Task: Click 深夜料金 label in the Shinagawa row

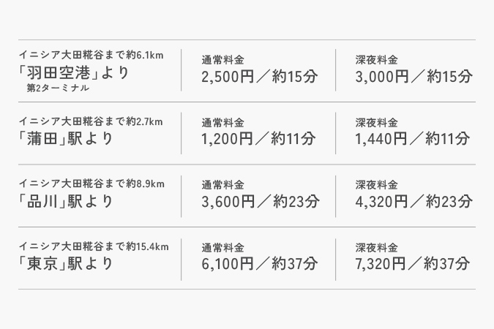Action: click(x=376, y=185)
